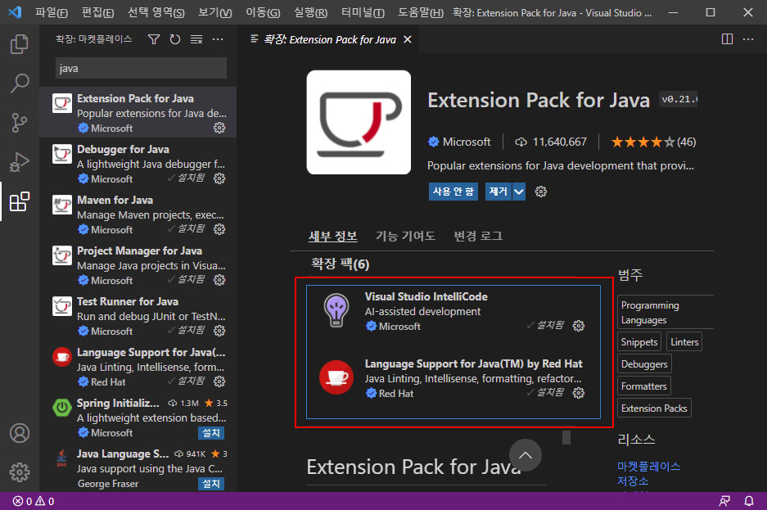Open editor more actions ellipsis

pyautogui.click(x=748, y=39)
